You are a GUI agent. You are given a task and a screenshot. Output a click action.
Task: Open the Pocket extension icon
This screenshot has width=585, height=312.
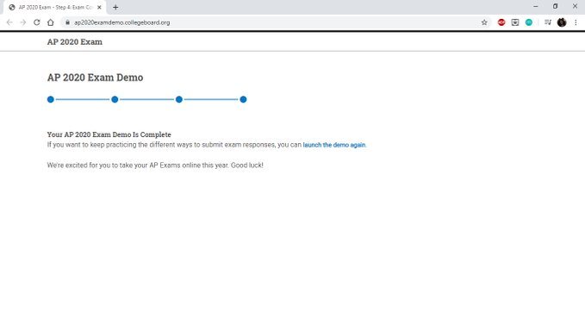515,22
